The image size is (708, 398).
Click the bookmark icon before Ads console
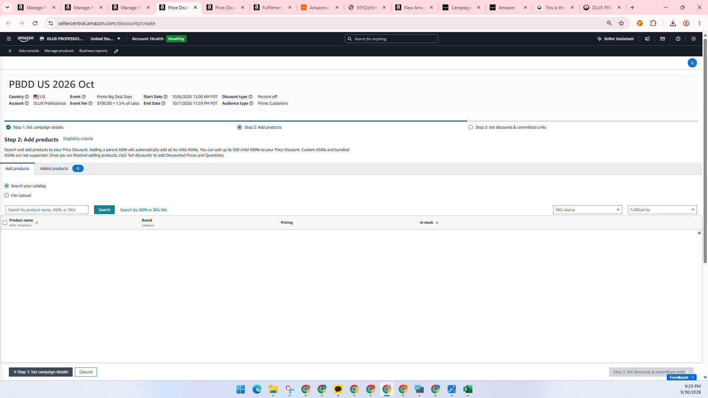pyautogui.click(x=10, y=51)
